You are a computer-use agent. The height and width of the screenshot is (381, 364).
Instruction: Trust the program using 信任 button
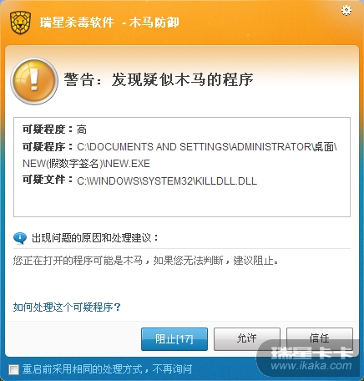(320, 339)
